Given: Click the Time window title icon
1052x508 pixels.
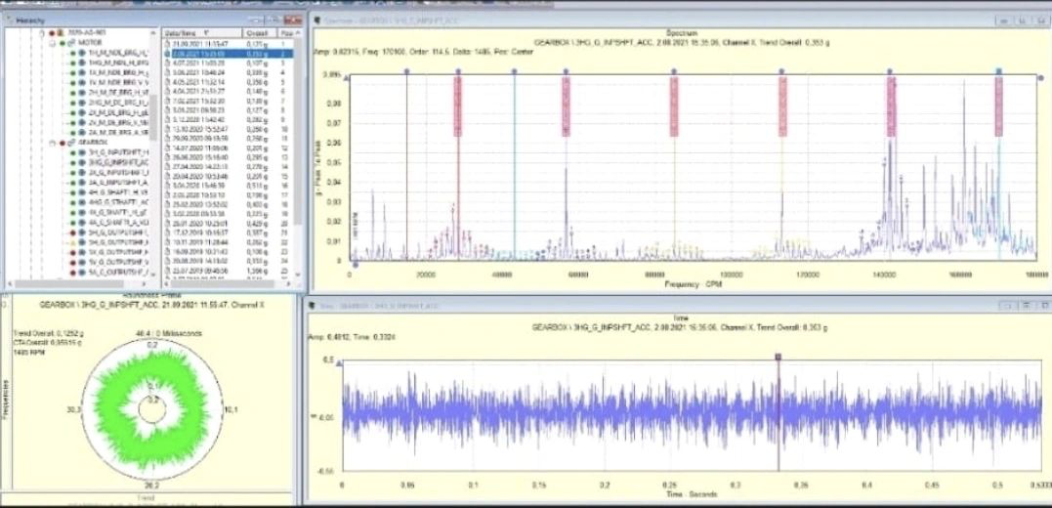Looking at the screenshot, I should 312,306.
